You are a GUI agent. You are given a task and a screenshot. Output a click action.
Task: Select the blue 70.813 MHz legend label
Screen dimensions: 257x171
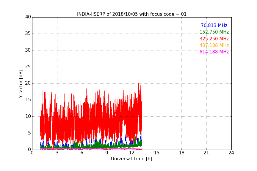[214, 25]
